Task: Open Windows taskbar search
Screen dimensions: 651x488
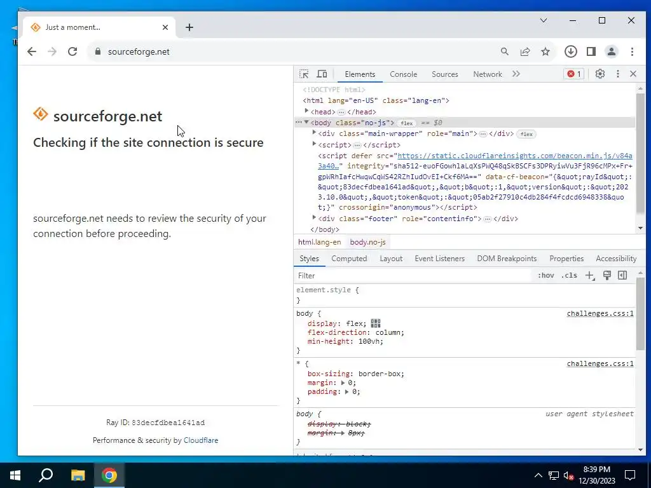Action: tap(46, 475)
